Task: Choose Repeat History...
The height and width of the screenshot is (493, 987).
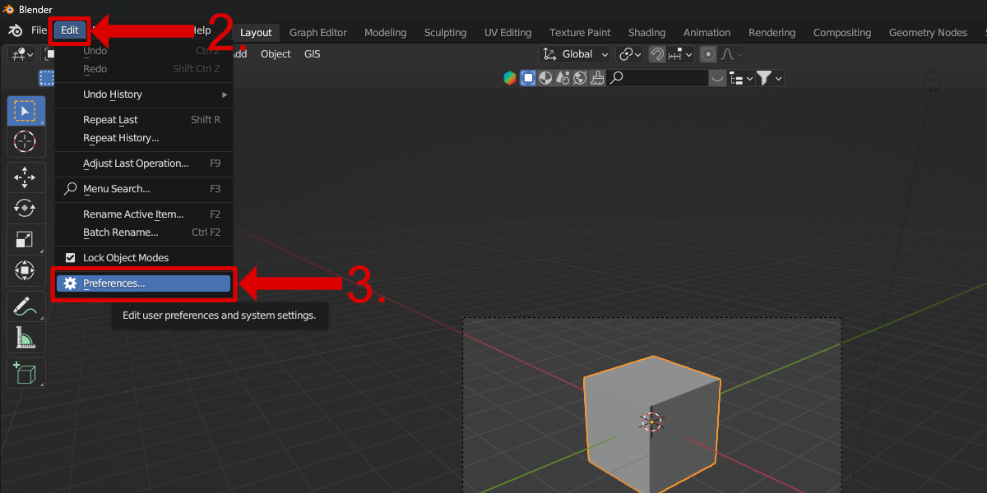Action: point(144,138)
